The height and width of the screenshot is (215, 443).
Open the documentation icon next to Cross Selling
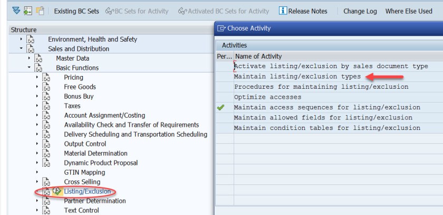pos(46,182)
